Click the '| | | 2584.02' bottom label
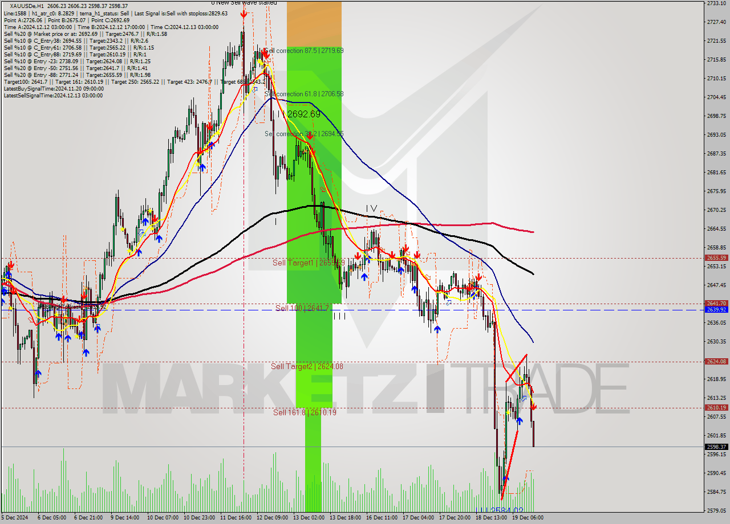 500,510
